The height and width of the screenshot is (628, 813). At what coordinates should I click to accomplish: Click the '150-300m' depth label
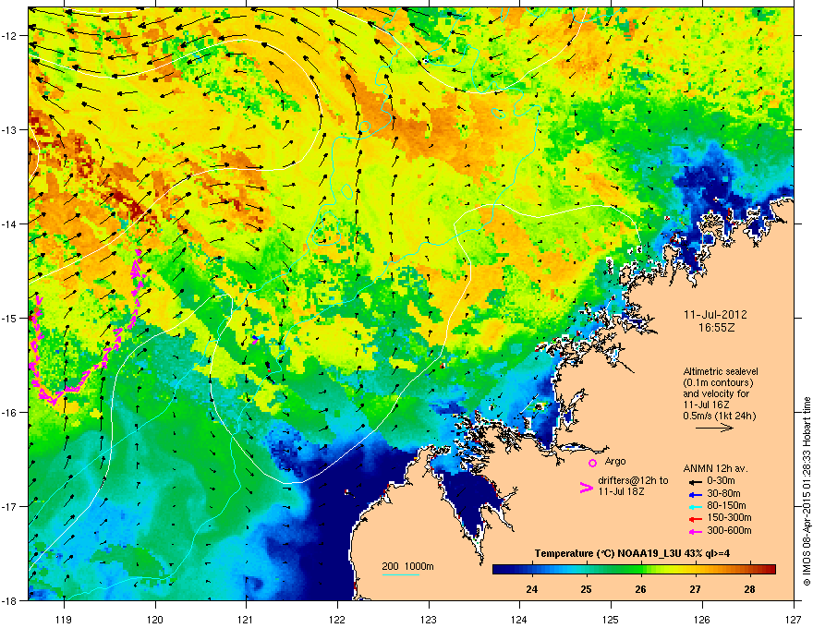pyautogui.click(x=729, y=517)
